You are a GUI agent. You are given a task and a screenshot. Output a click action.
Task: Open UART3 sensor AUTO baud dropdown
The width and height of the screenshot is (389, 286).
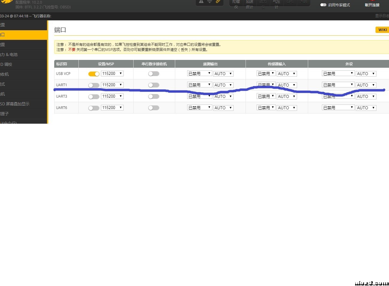click(287, 96)
